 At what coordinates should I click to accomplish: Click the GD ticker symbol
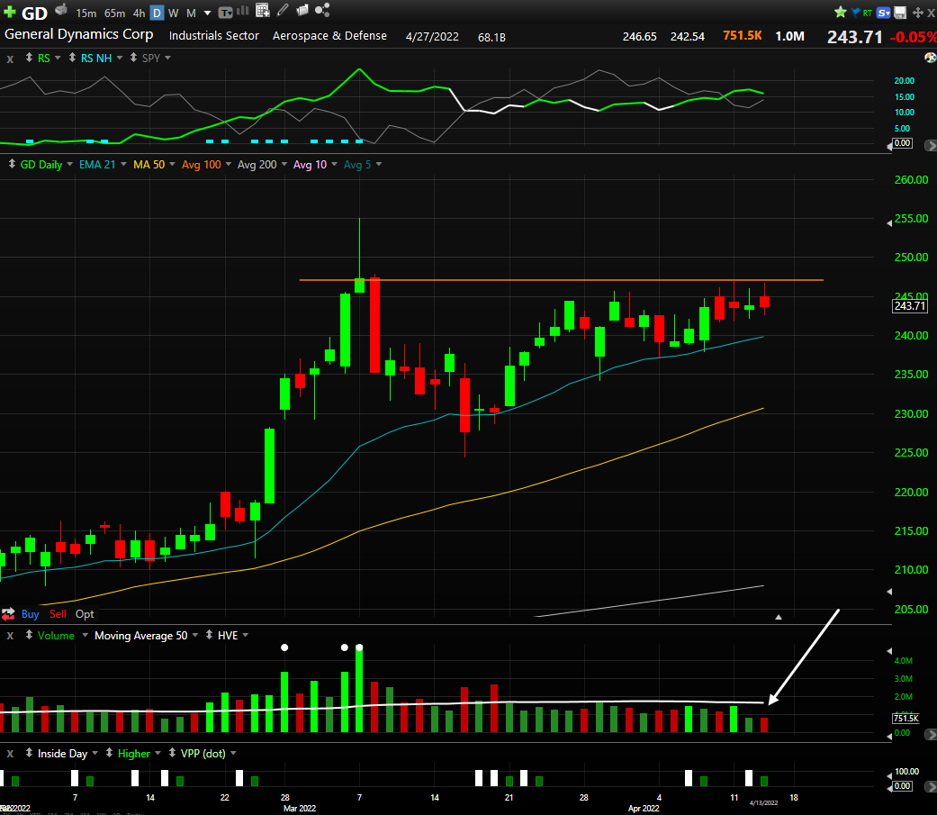point(34,14)
